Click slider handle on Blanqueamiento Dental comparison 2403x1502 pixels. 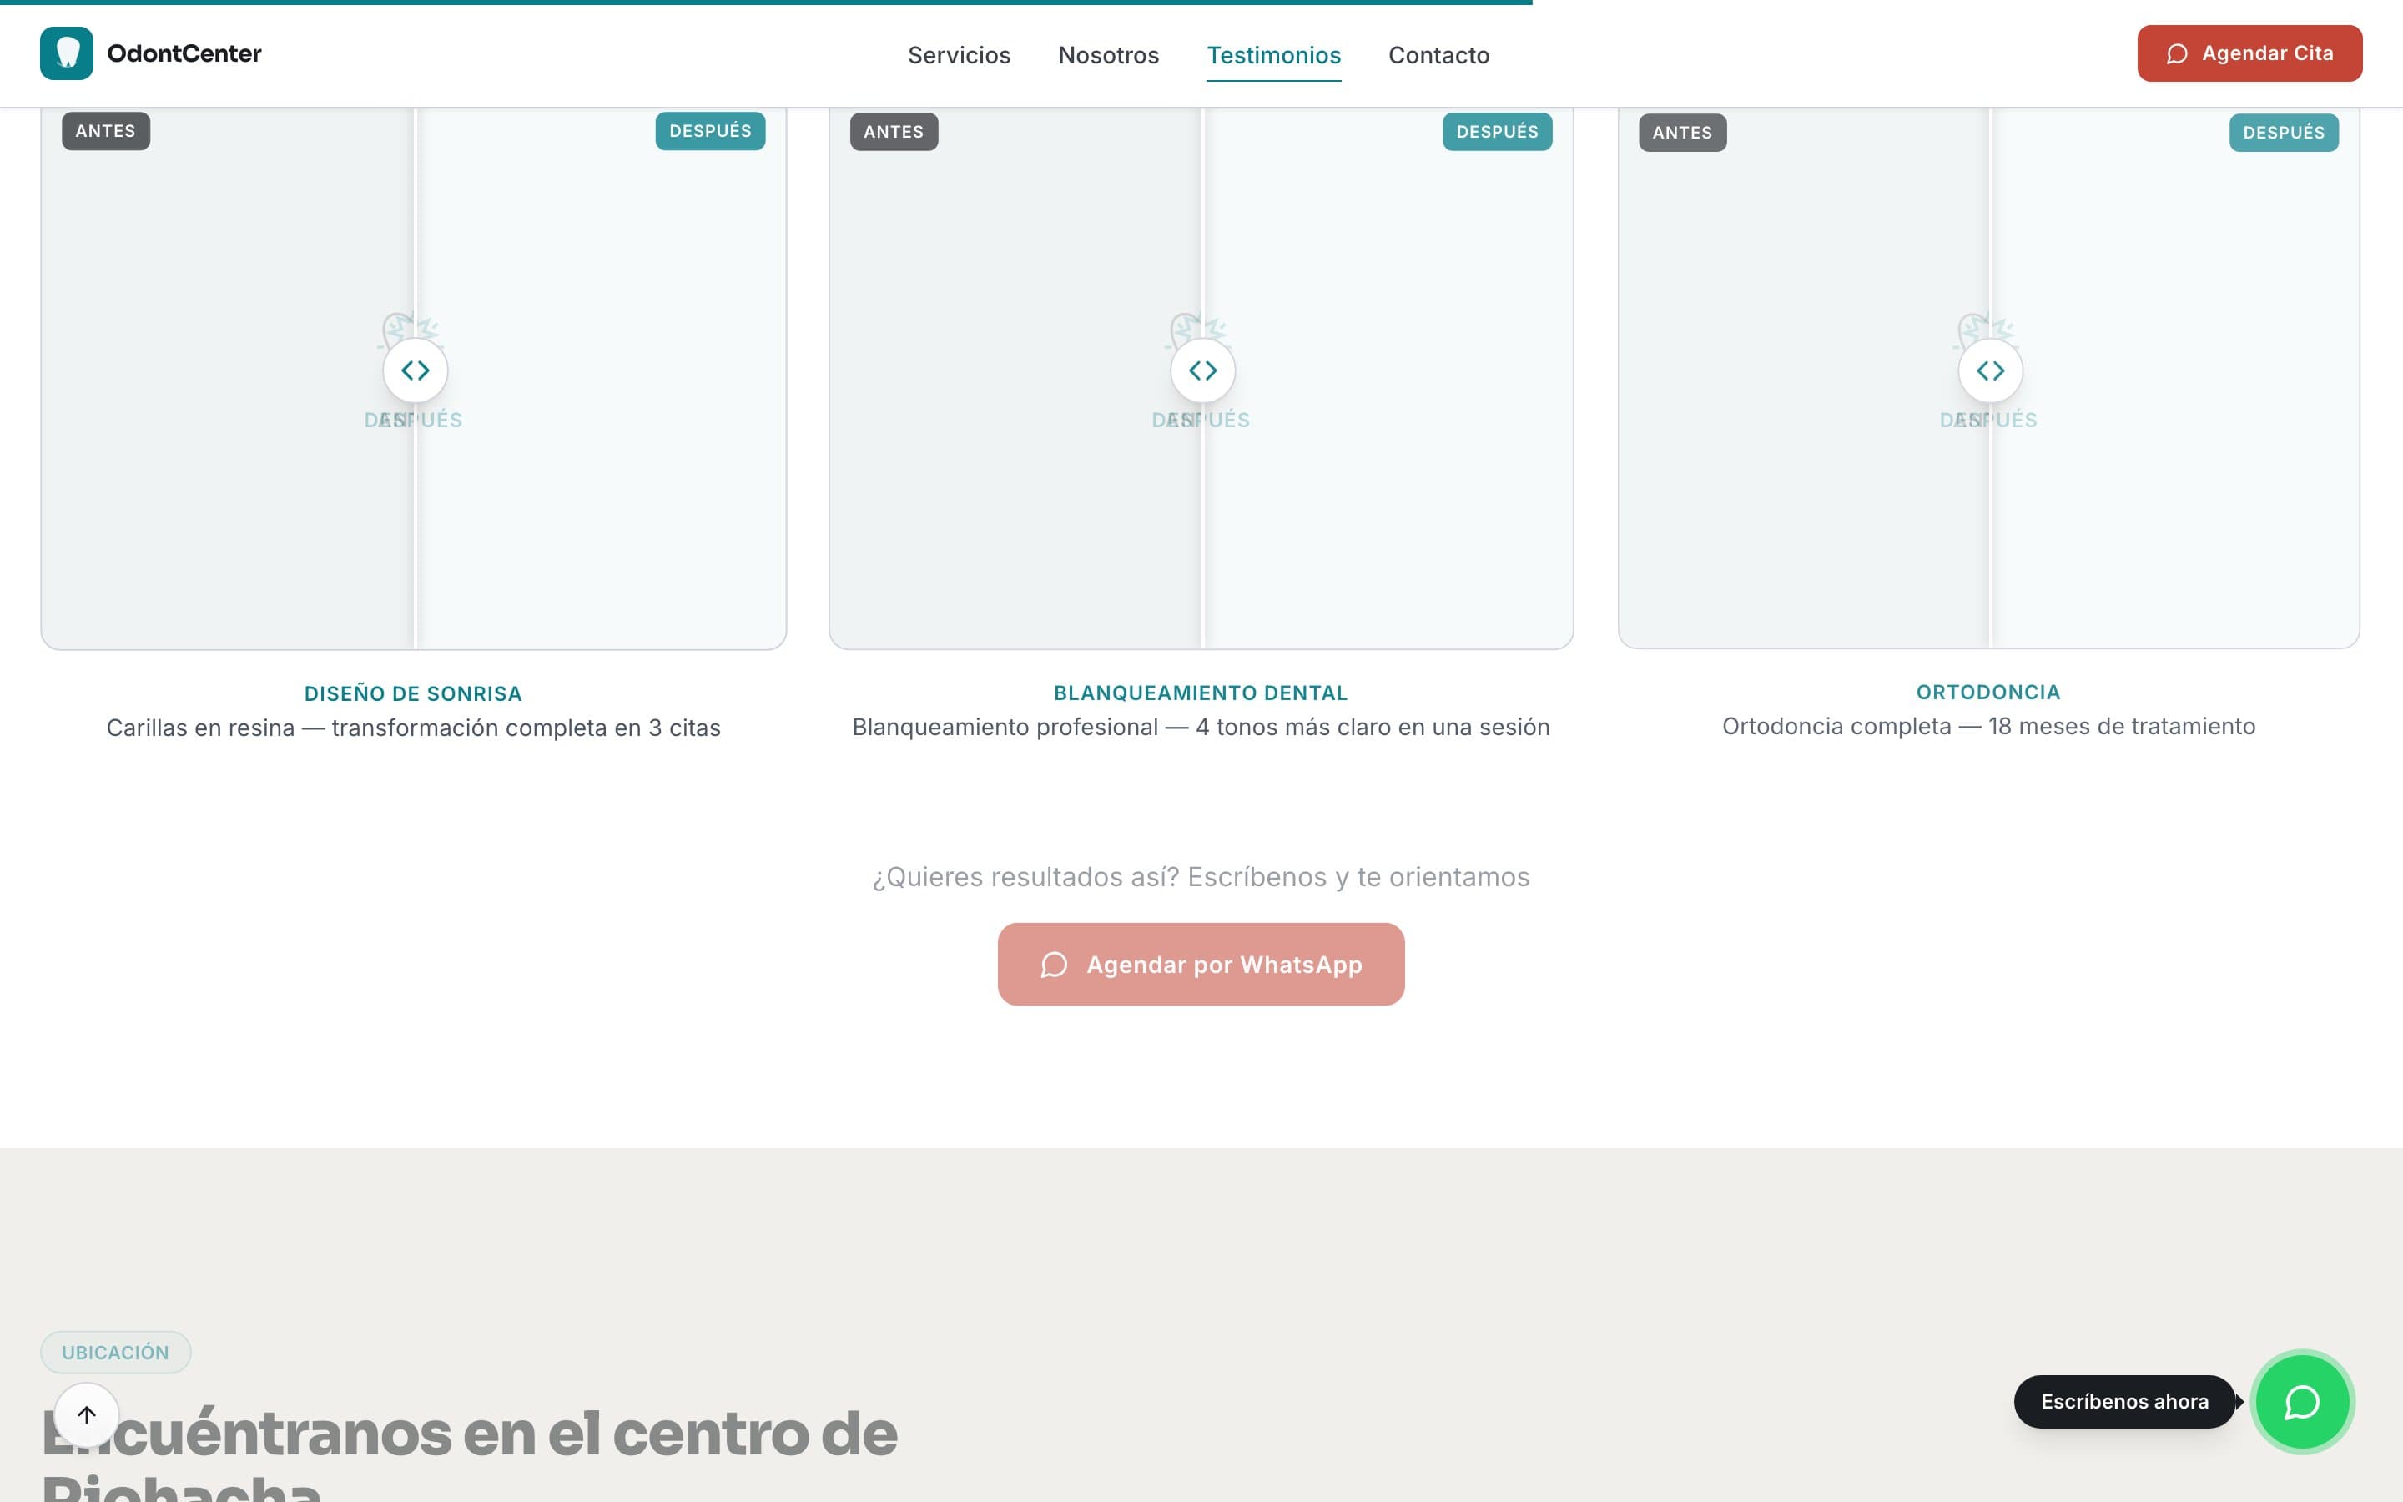coord(1202,370)
